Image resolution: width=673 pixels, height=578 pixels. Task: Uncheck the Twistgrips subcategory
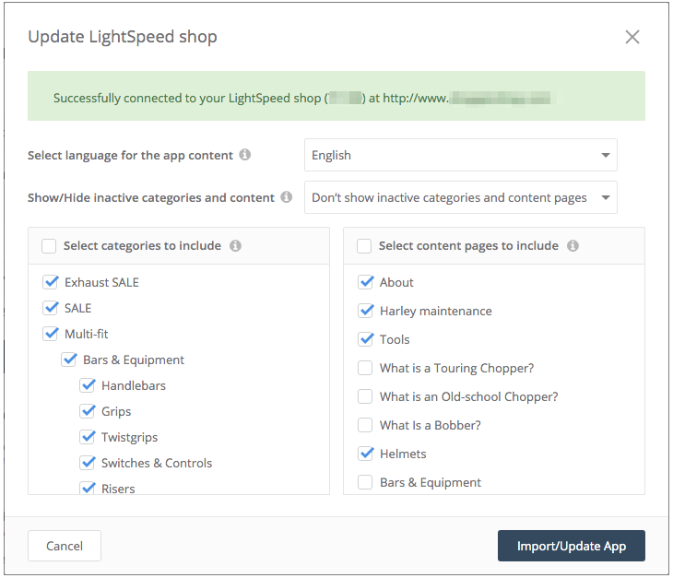coord(88,437)
